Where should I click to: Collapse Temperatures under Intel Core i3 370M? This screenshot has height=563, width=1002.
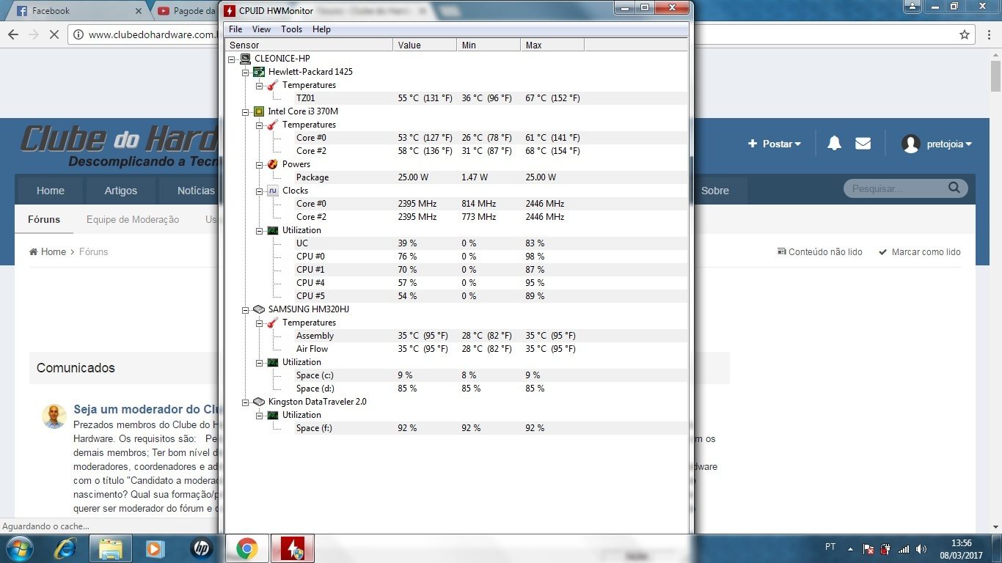point(260,125)
